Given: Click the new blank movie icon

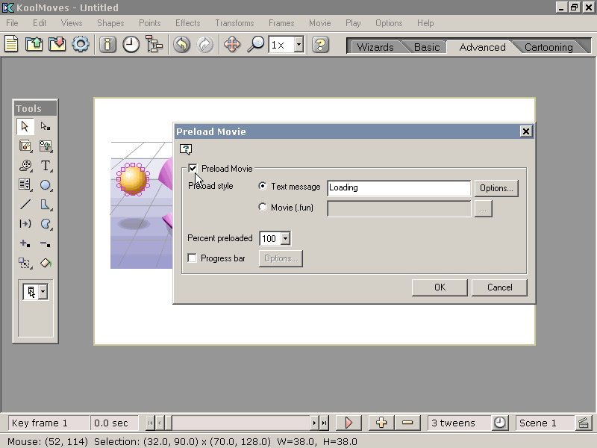Looking at the screenshot, I should (x=11, y=45).
